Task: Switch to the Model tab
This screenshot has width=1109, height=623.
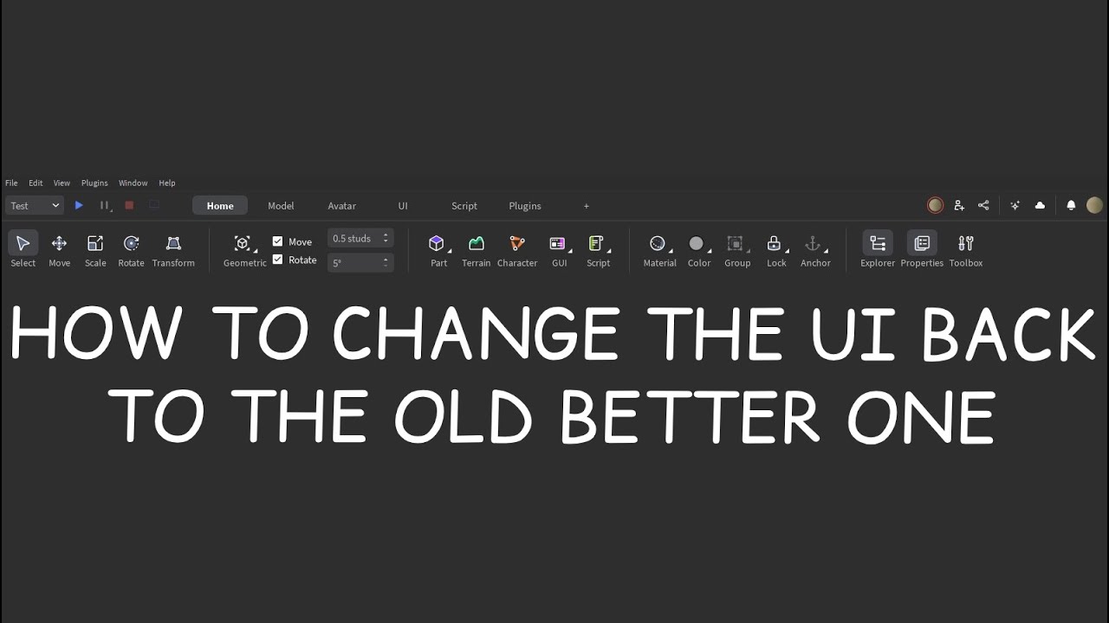Action: (281, 206)
